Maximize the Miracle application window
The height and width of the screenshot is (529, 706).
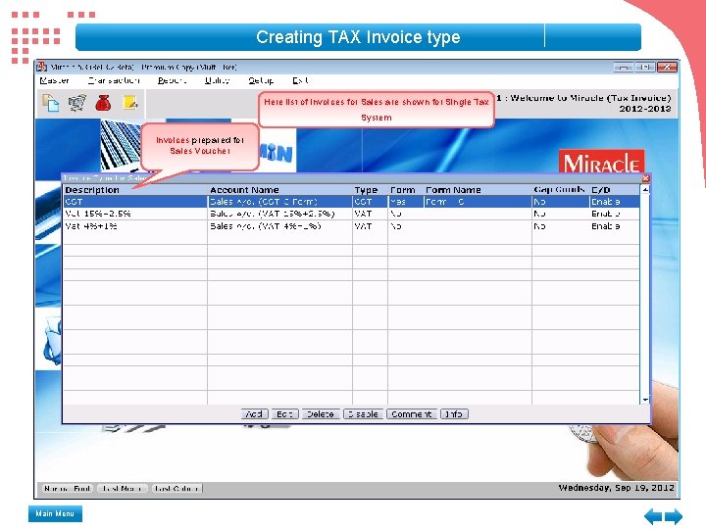[x=645, y=67]
